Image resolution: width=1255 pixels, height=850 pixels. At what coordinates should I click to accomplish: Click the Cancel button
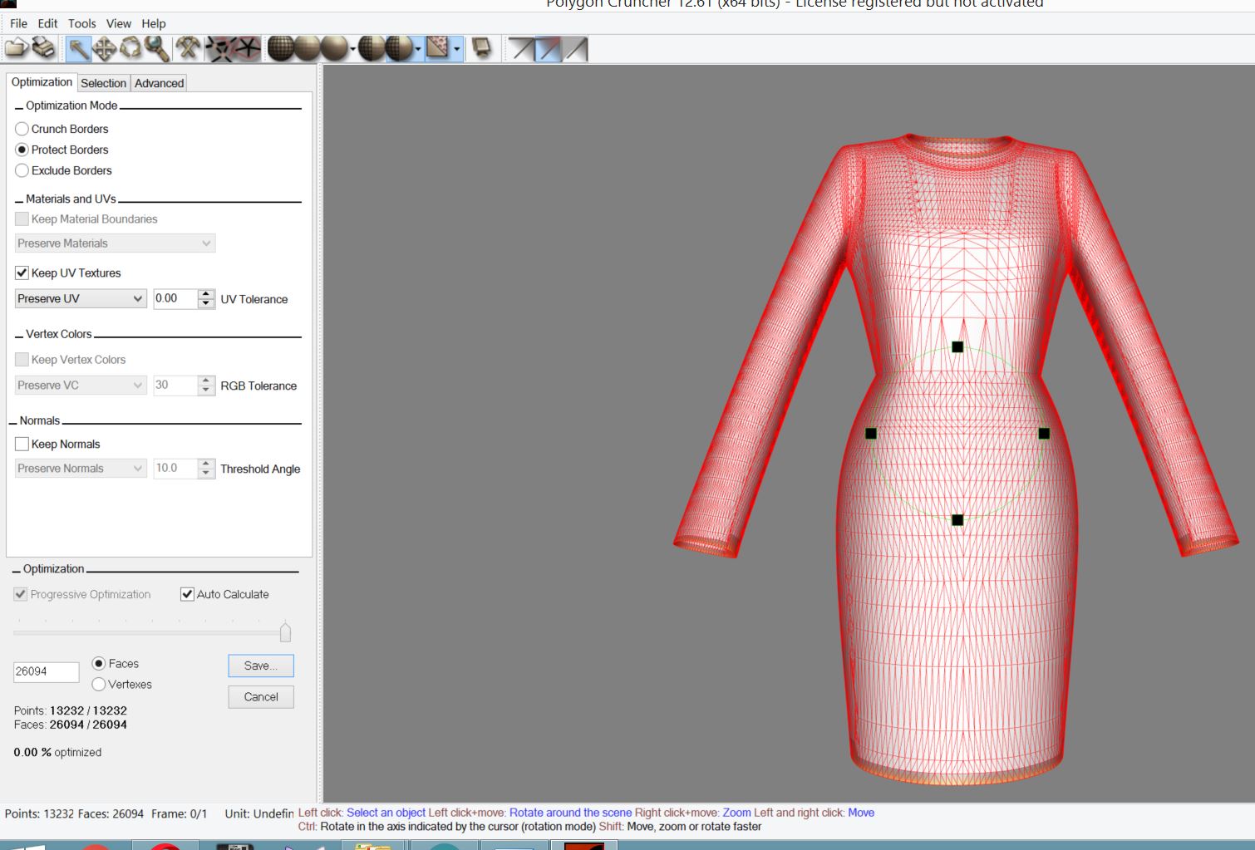[261, 697]
